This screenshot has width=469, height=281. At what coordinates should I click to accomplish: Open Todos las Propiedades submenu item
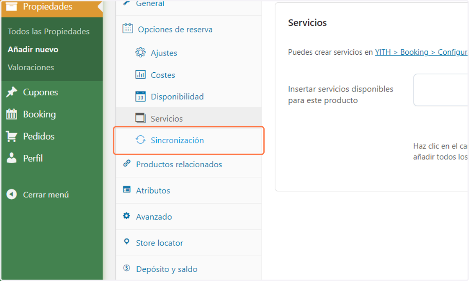48,32
